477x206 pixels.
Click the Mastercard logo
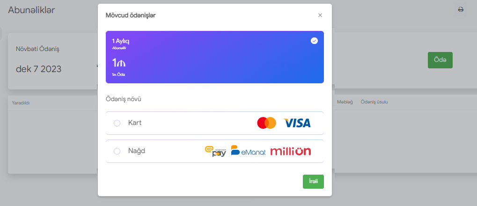(266, 123)
